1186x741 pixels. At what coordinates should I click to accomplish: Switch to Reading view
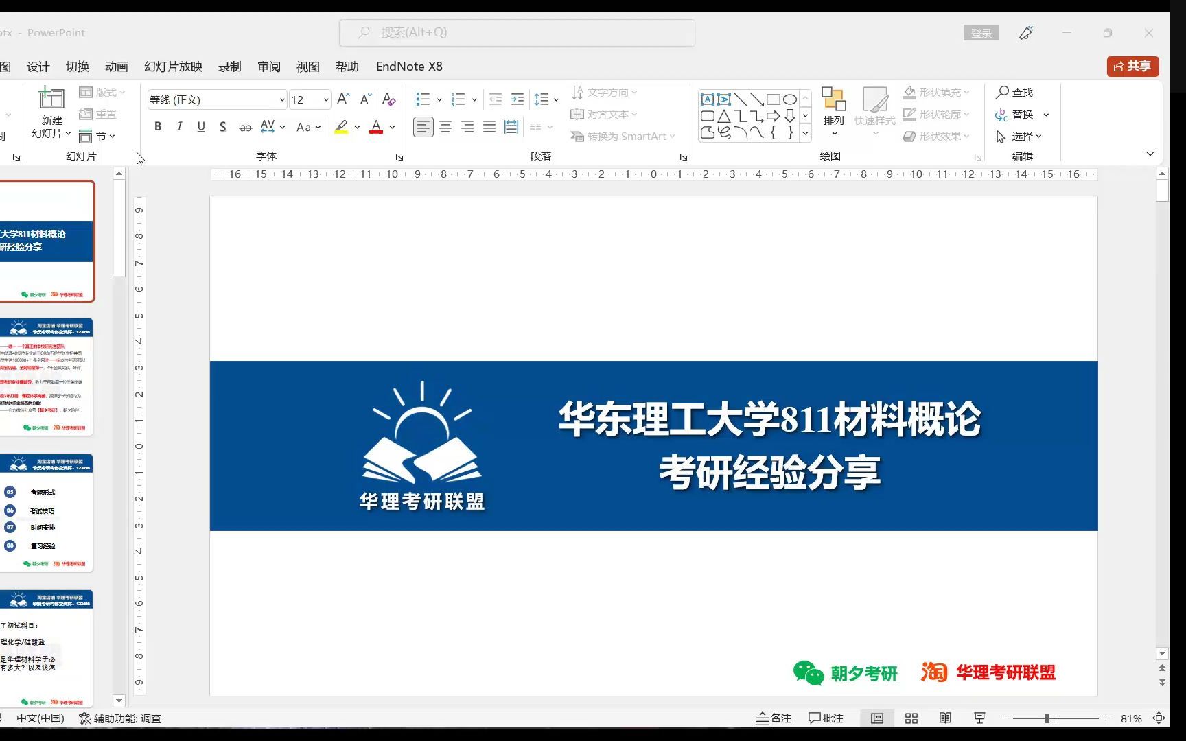(x=945, y=718)
